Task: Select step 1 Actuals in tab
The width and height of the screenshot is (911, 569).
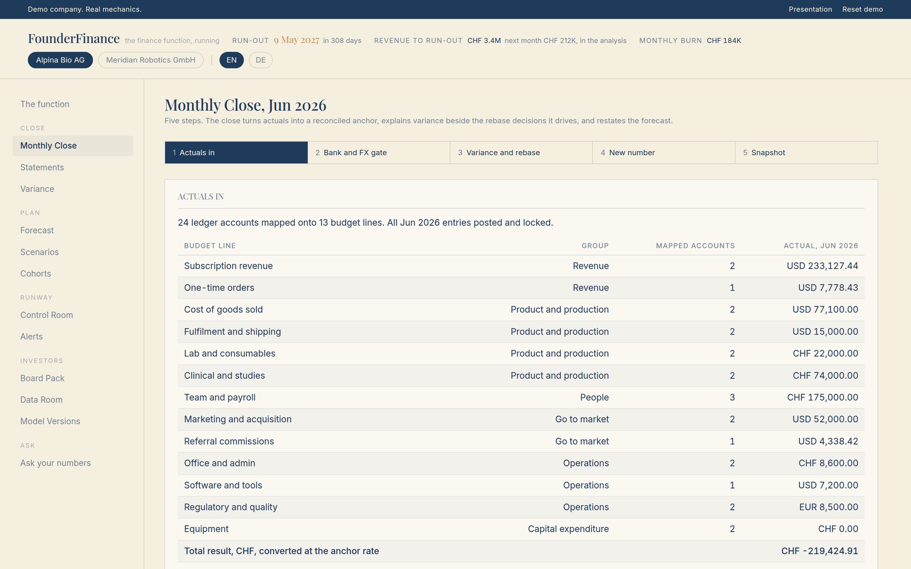Action: pyautogui.click(x=236, y=152)
